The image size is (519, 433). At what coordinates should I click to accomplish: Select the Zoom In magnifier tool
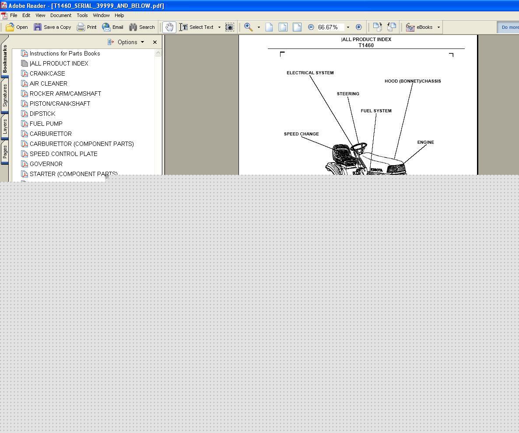[249, 27]
